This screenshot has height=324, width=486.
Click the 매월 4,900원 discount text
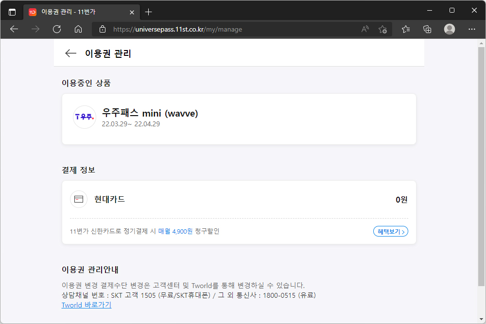pos(175,231)
